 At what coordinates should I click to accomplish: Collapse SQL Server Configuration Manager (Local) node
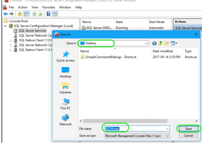(x=5, y=26)
